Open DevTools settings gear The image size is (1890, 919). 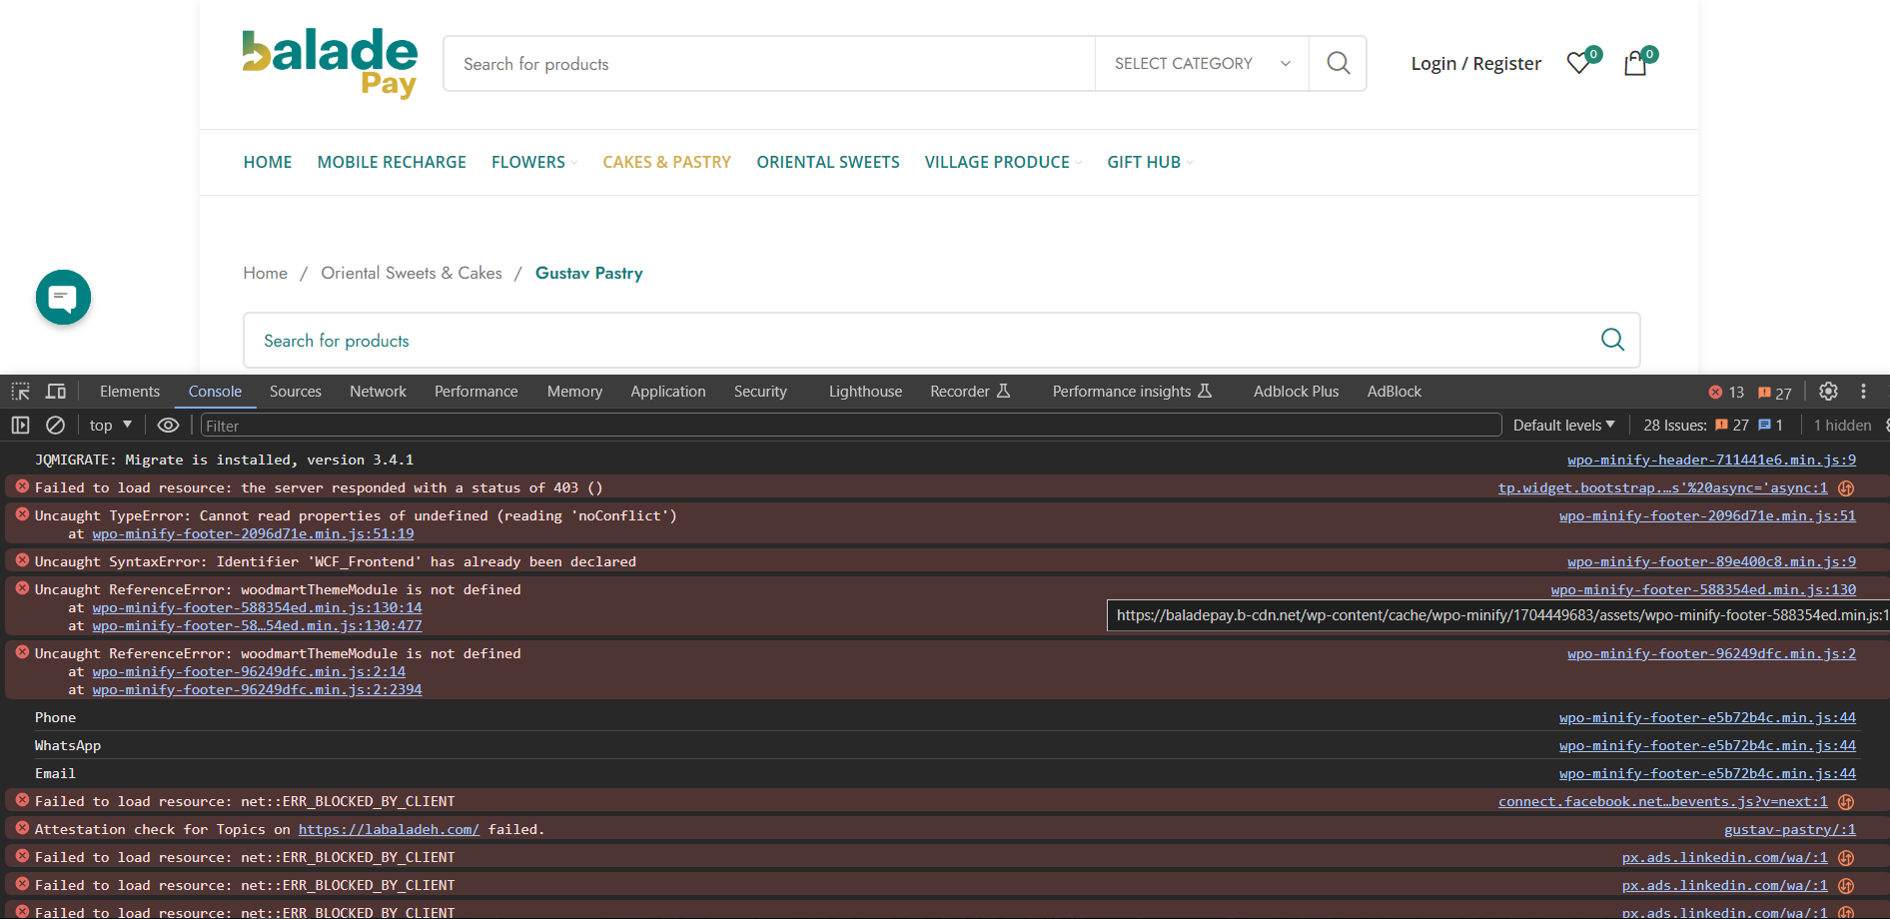[x=1828, y=392]
